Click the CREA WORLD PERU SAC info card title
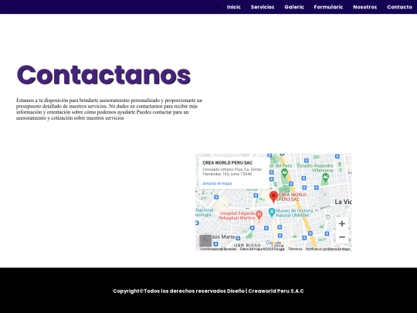 pos(227,162)
